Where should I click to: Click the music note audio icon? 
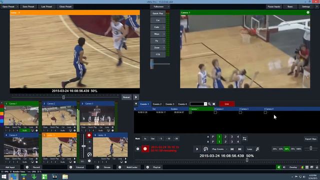pyautogui.click(x=257, y=149)
